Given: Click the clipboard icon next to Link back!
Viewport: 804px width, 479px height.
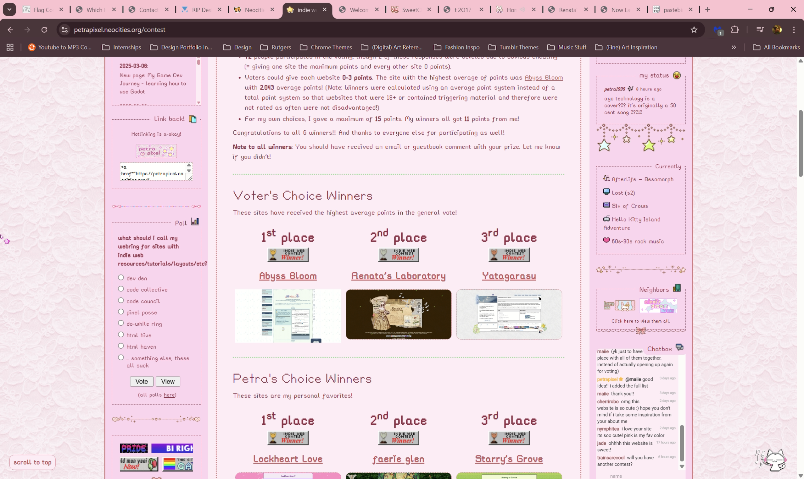Looking at the screenshot, I should pos(192,119).
